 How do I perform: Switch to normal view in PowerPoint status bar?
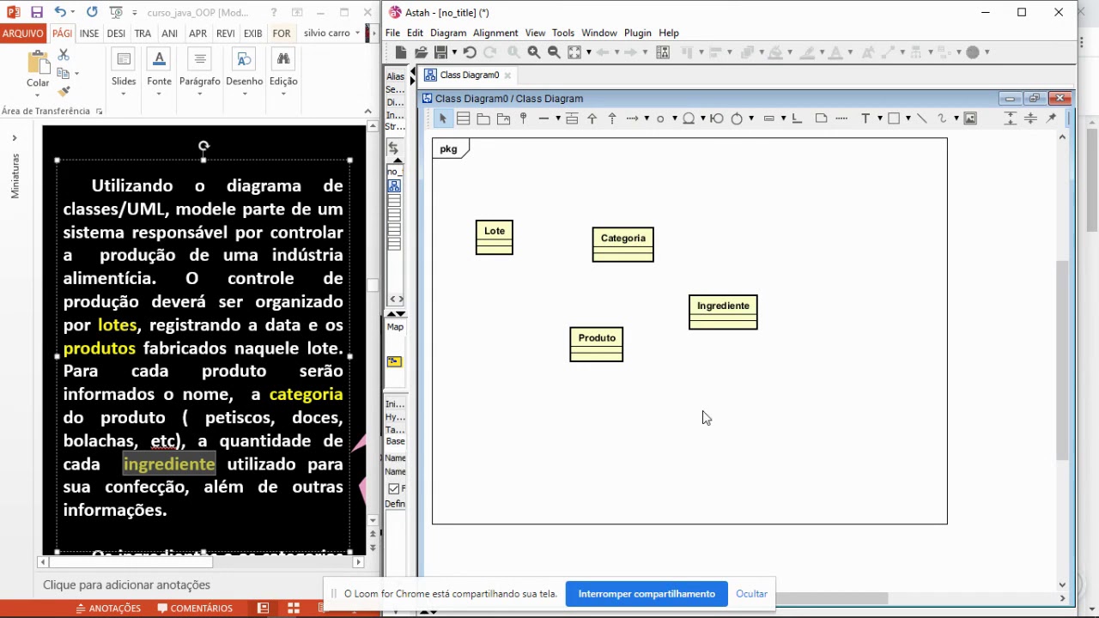pos(264,608)
